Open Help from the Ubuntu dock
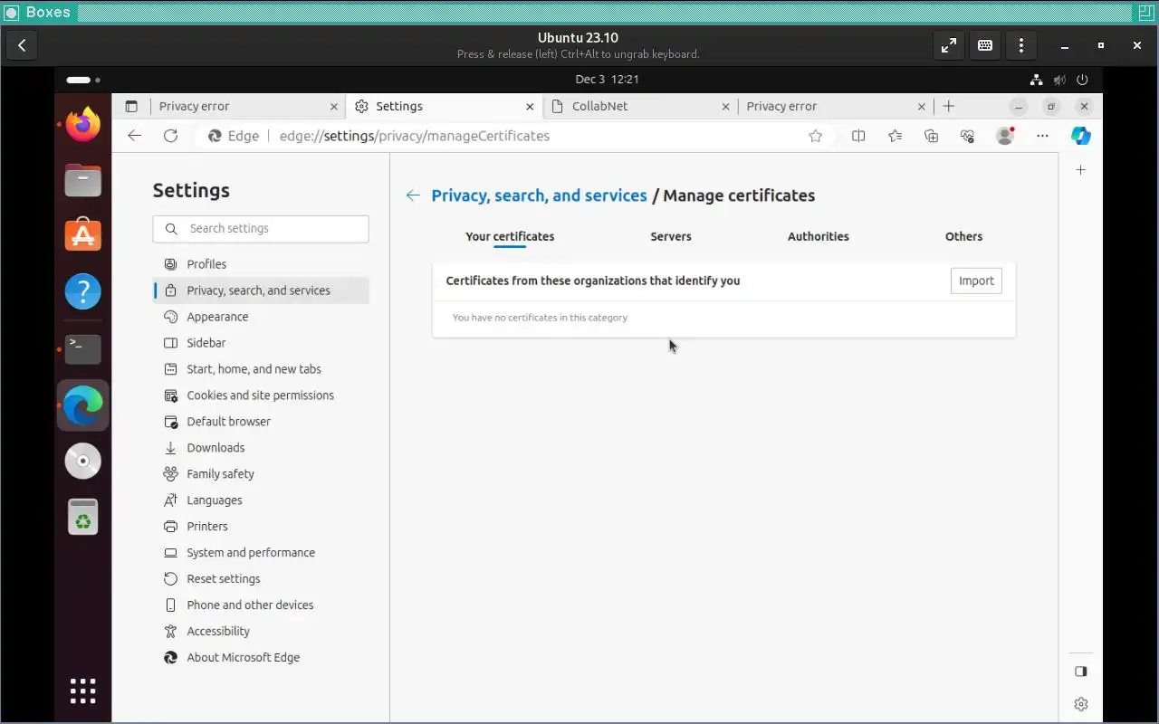 tap(83, 291)
